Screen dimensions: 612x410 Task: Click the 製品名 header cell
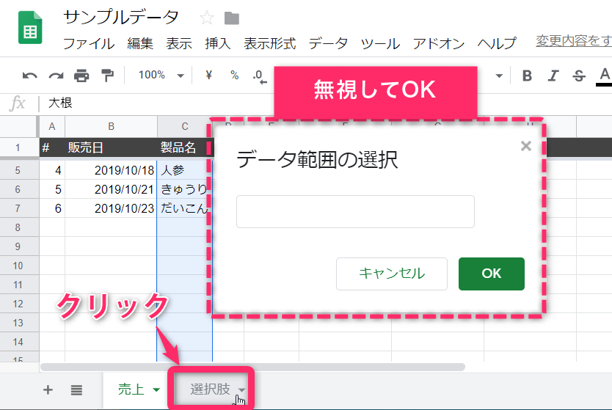[185, 147]
